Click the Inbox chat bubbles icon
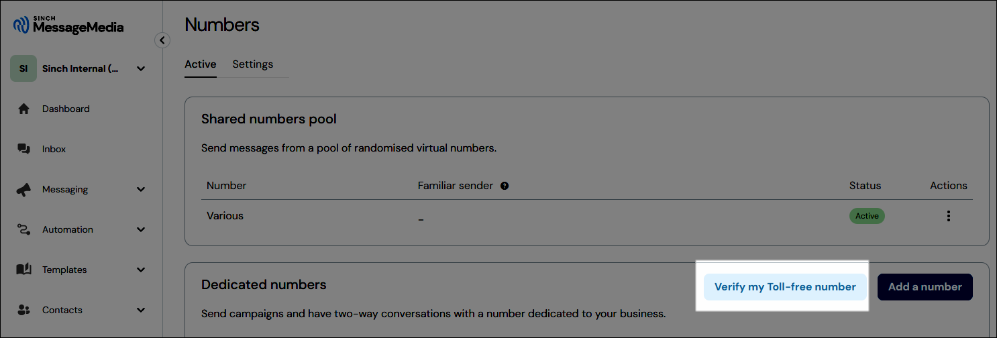997x338 pixels. 24,149
